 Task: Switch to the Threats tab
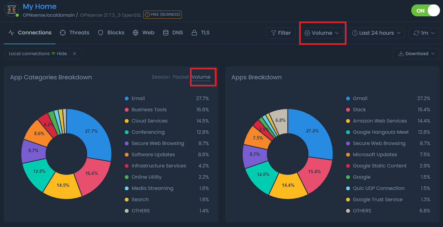[74, 33]
